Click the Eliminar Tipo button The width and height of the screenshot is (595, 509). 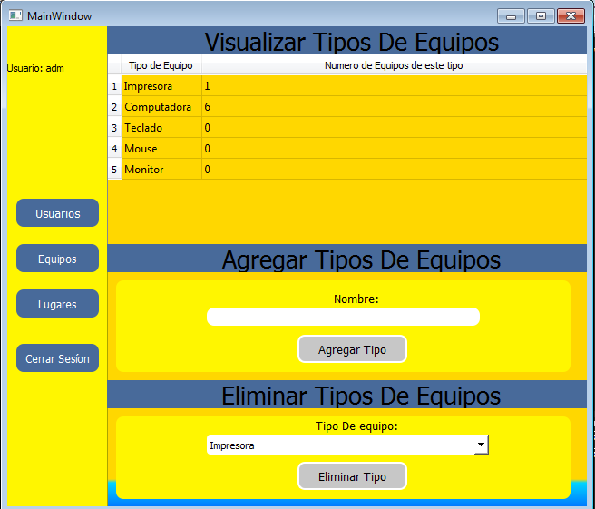[x=352, y=476]
